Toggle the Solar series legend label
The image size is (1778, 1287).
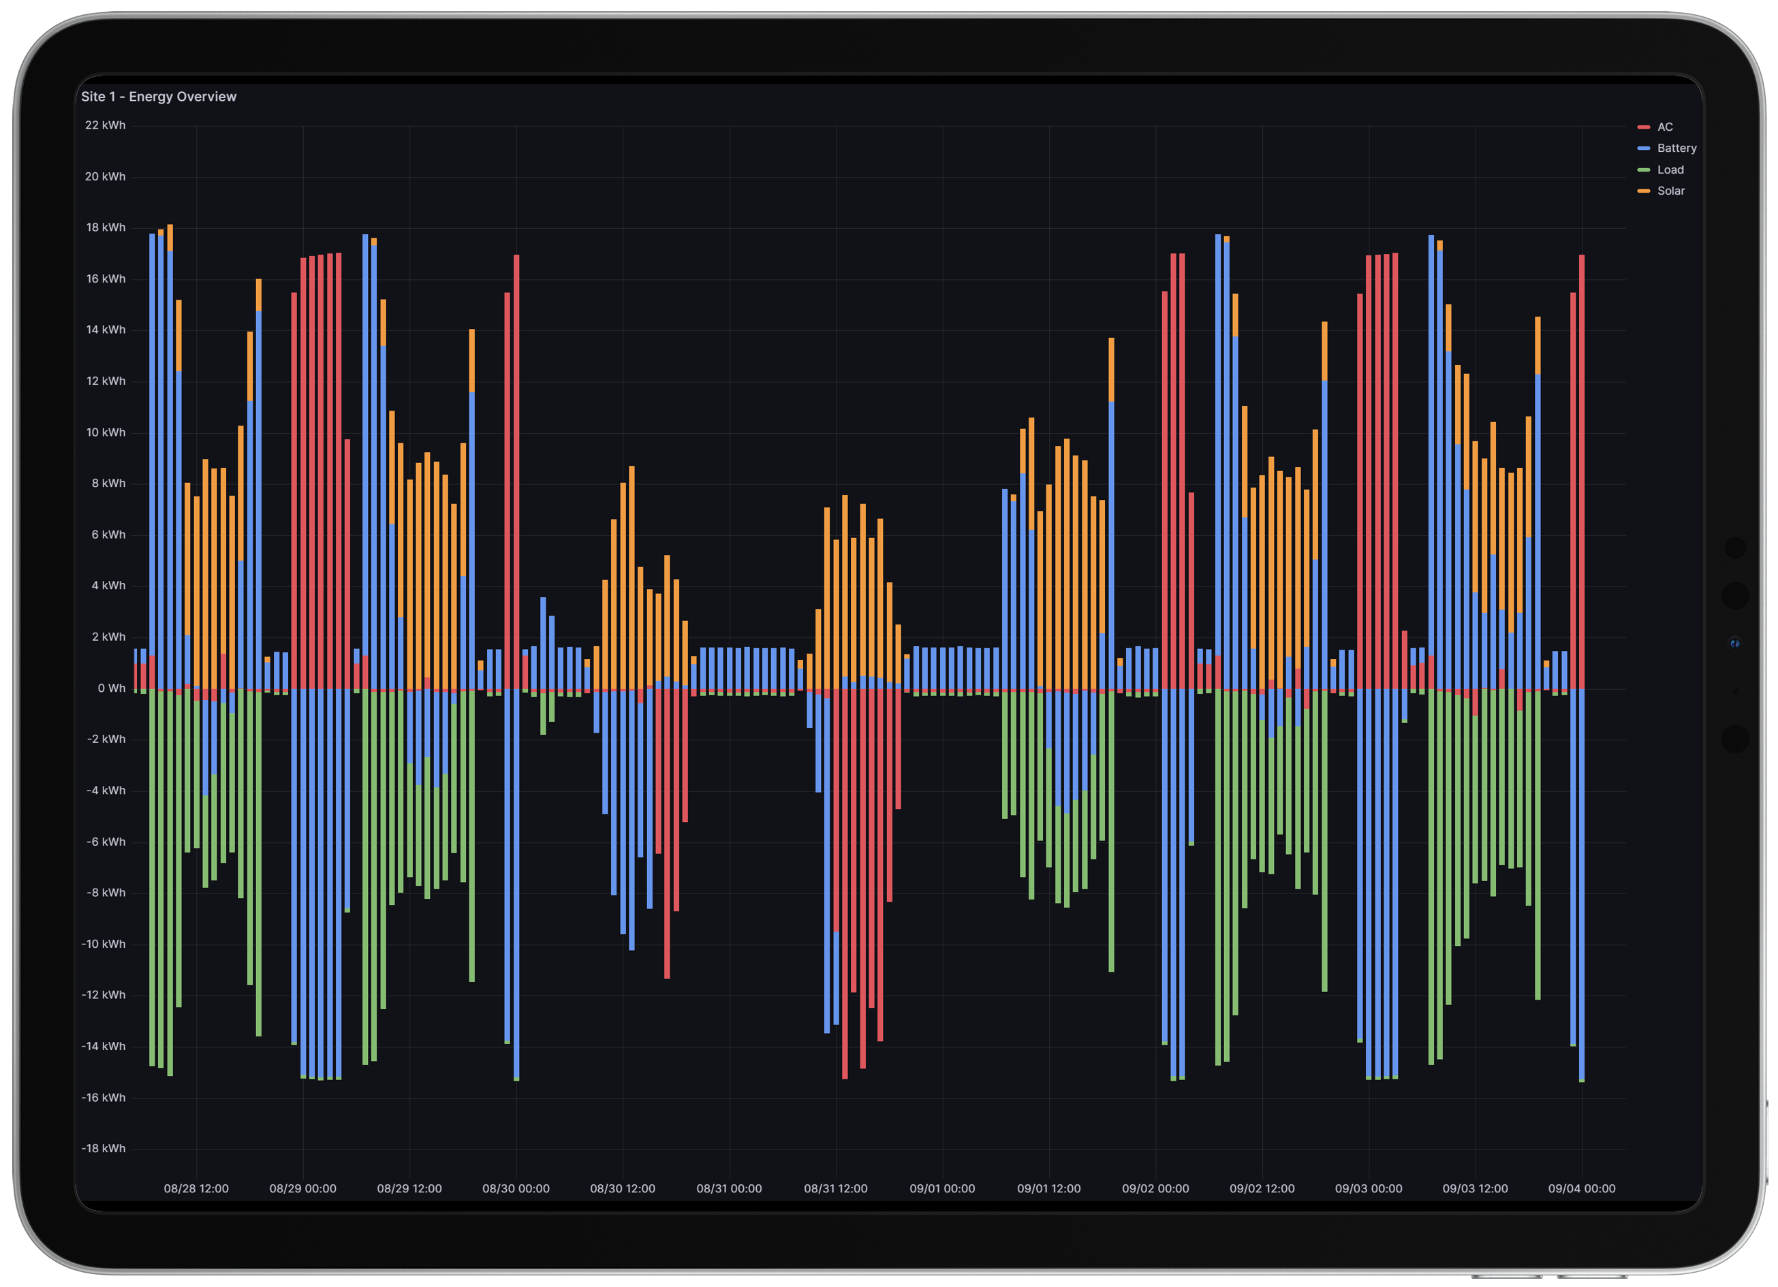[1670, 191]
